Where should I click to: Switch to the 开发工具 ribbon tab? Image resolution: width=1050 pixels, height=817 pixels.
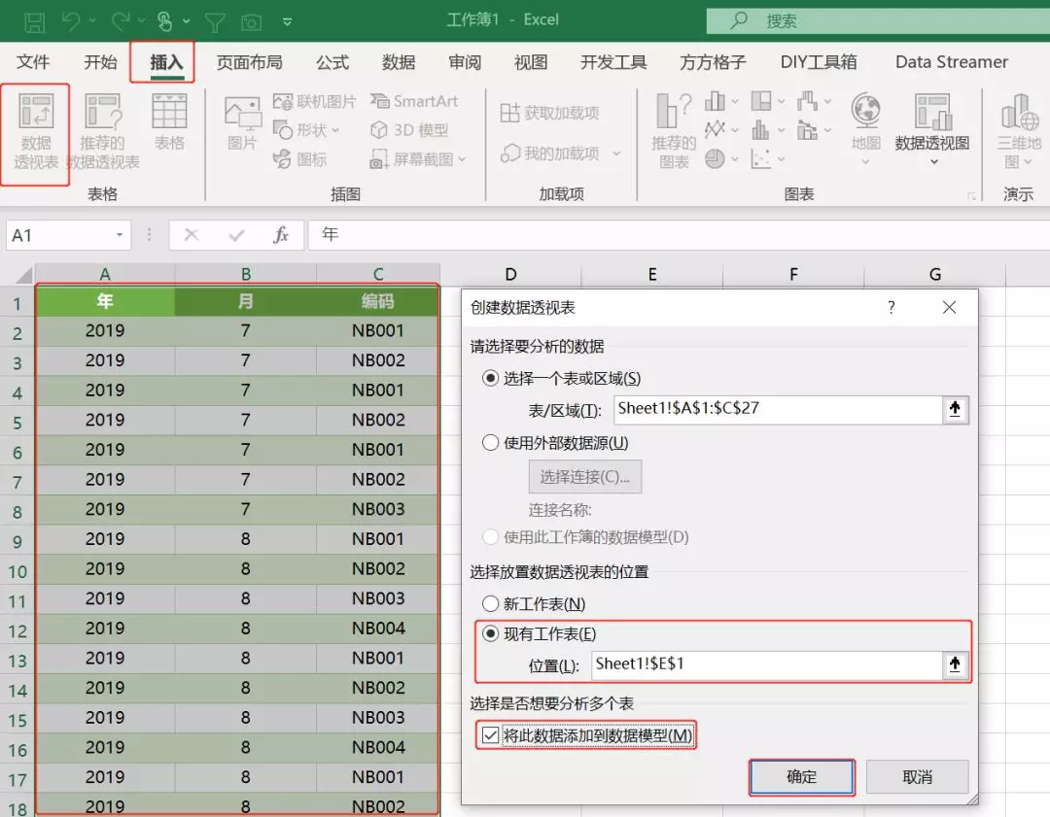pyautogui.click(x=612, y=61)
